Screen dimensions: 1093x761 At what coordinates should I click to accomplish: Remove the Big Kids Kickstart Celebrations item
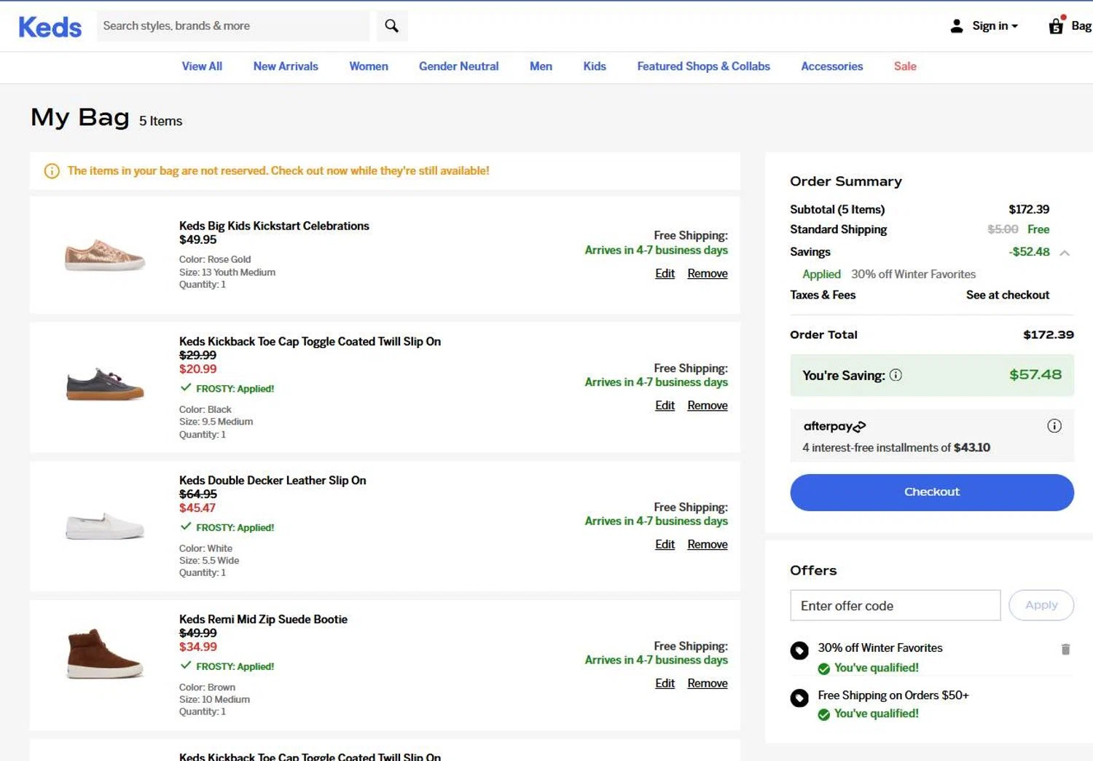[708, 274]
